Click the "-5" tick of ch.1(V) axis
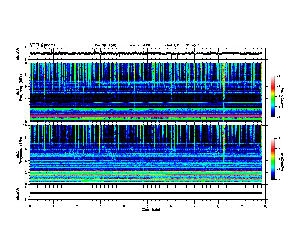The width and height of the screenshot is (299, 231). [x=25, y=60]
